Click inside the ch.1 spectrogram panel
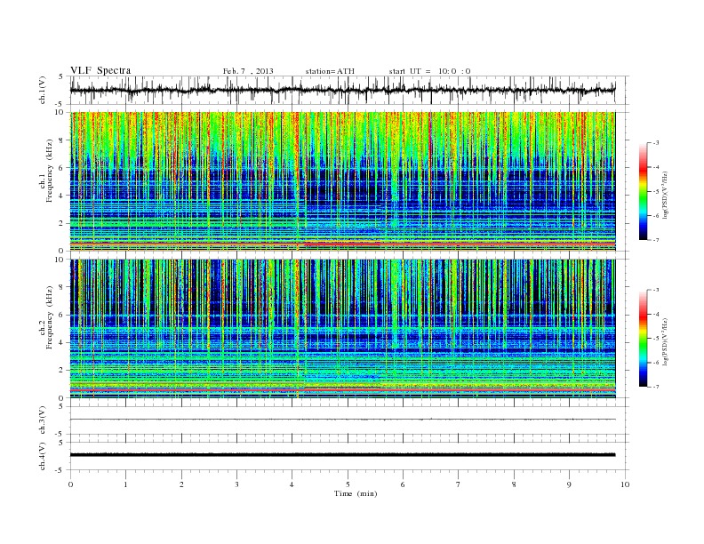 click(x=343, y=181)
